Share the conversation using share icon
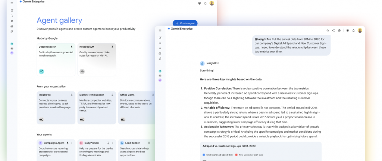The height and width of the screenshot is (161, 382). click(x=334, y=30)
